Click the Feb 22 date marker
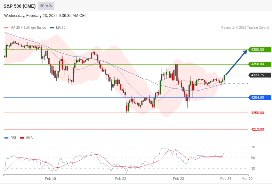 pos(121,179)
